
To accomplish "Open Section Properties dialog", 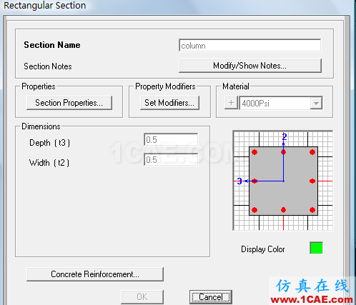I will pos(69,103).
